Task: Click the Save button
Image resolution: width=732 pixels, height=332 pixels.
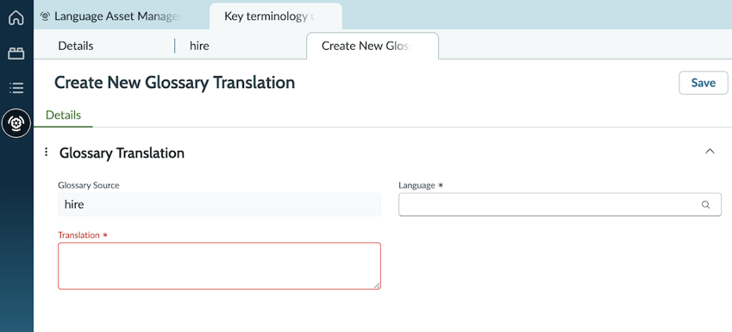Action: click(703, 83)
